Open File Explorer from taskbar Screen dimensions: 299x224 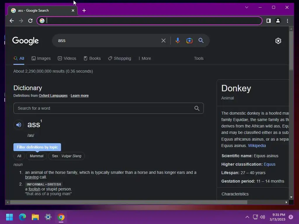pos(35,217)
